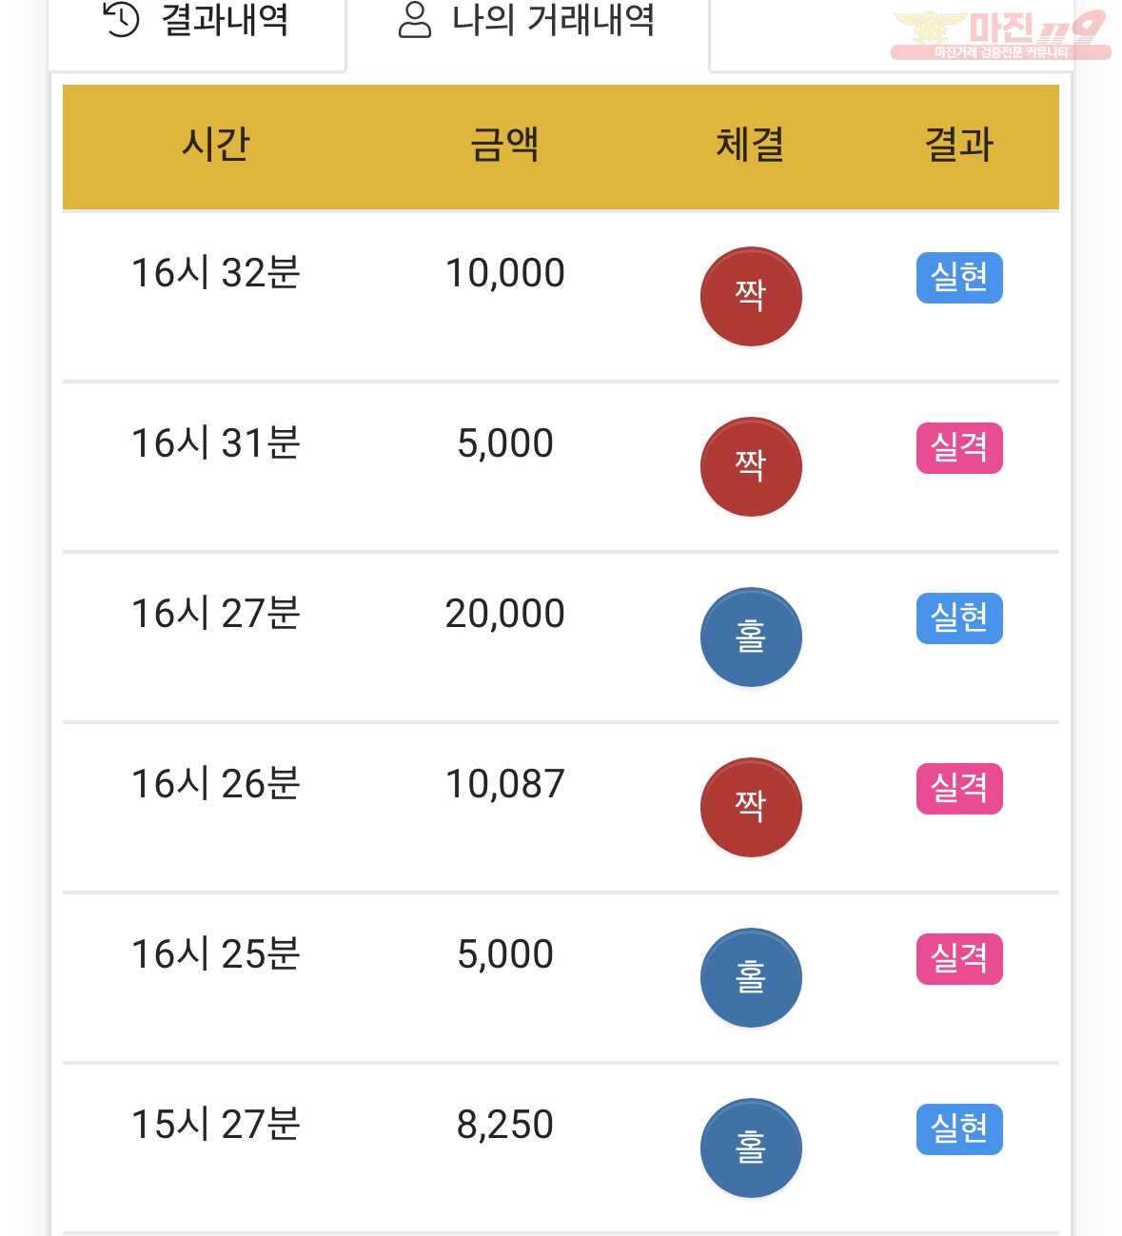Viewport: 1122px width, 1236px height.
Task: Click the 실현 badge in the 10,000 row
Action: [x=959, y=278]
